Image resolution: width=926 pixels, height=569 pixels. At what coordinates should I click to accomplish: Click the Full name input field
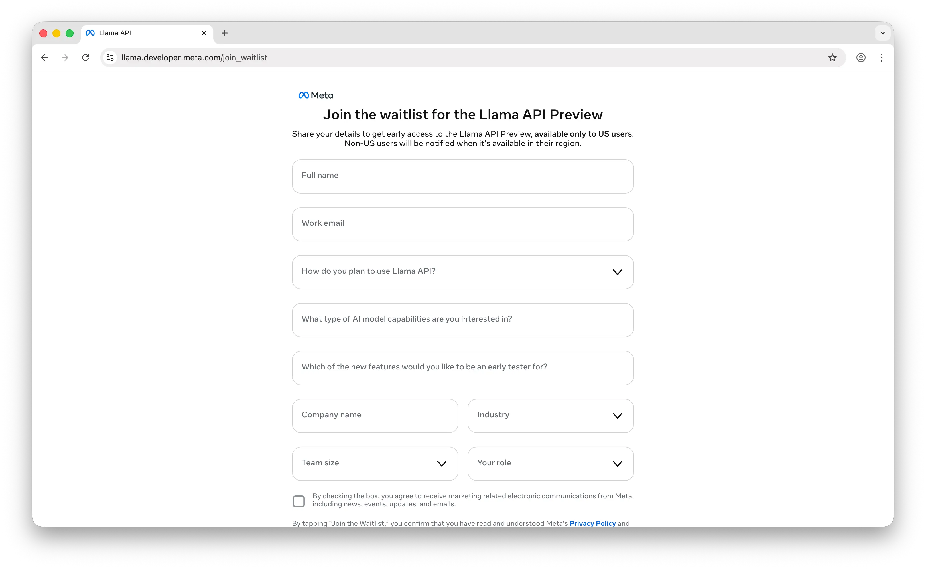point(462,176)
